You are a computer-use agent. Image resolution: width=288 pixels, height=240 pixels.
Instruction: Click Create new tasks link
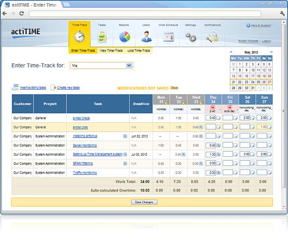68,88
